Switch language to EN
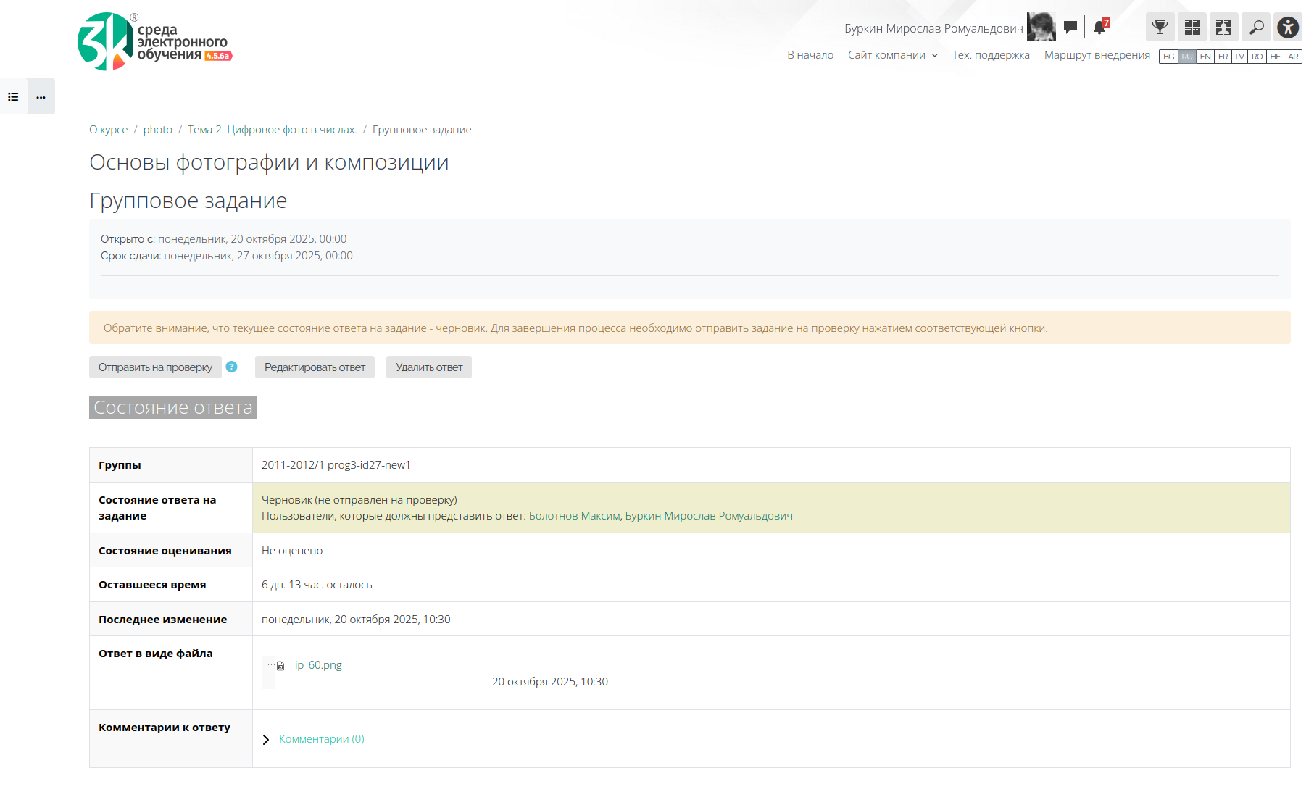Viewport: 1314px width, 792px height. (1205, 57)
